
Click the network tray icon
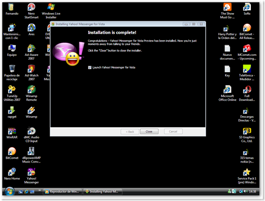(241, 192)
